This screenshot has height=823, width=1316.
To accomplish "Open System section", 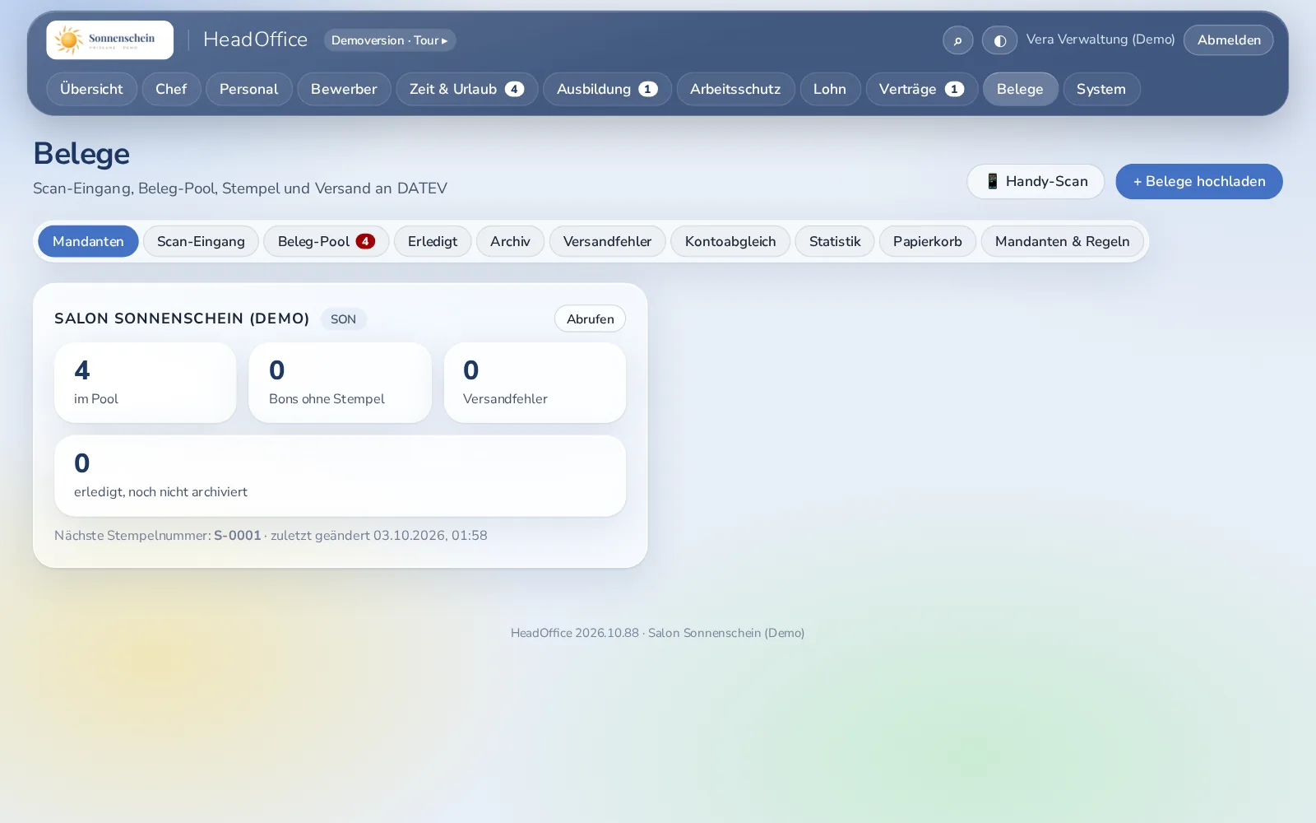I will tap(1101, 89).
